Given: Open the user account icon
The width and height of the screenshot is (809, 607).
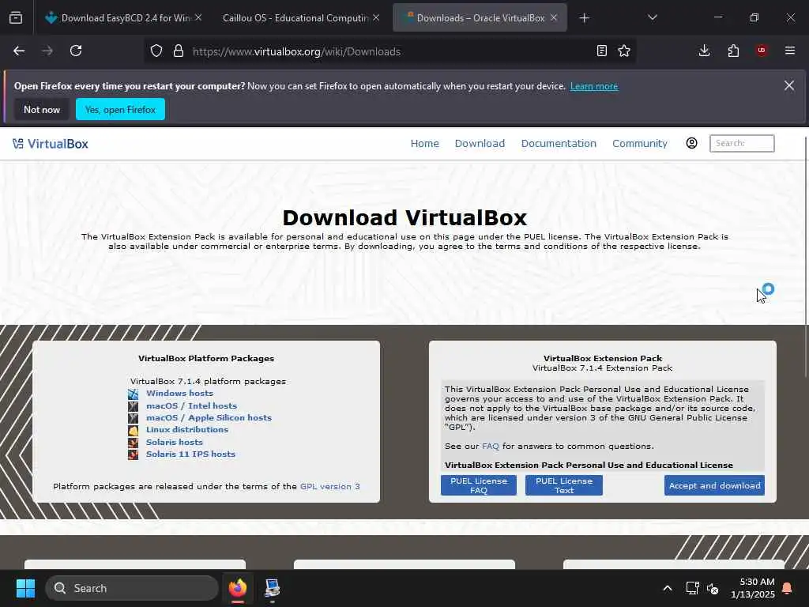Looking at the screenshot, I should click(x=691, y=143).
